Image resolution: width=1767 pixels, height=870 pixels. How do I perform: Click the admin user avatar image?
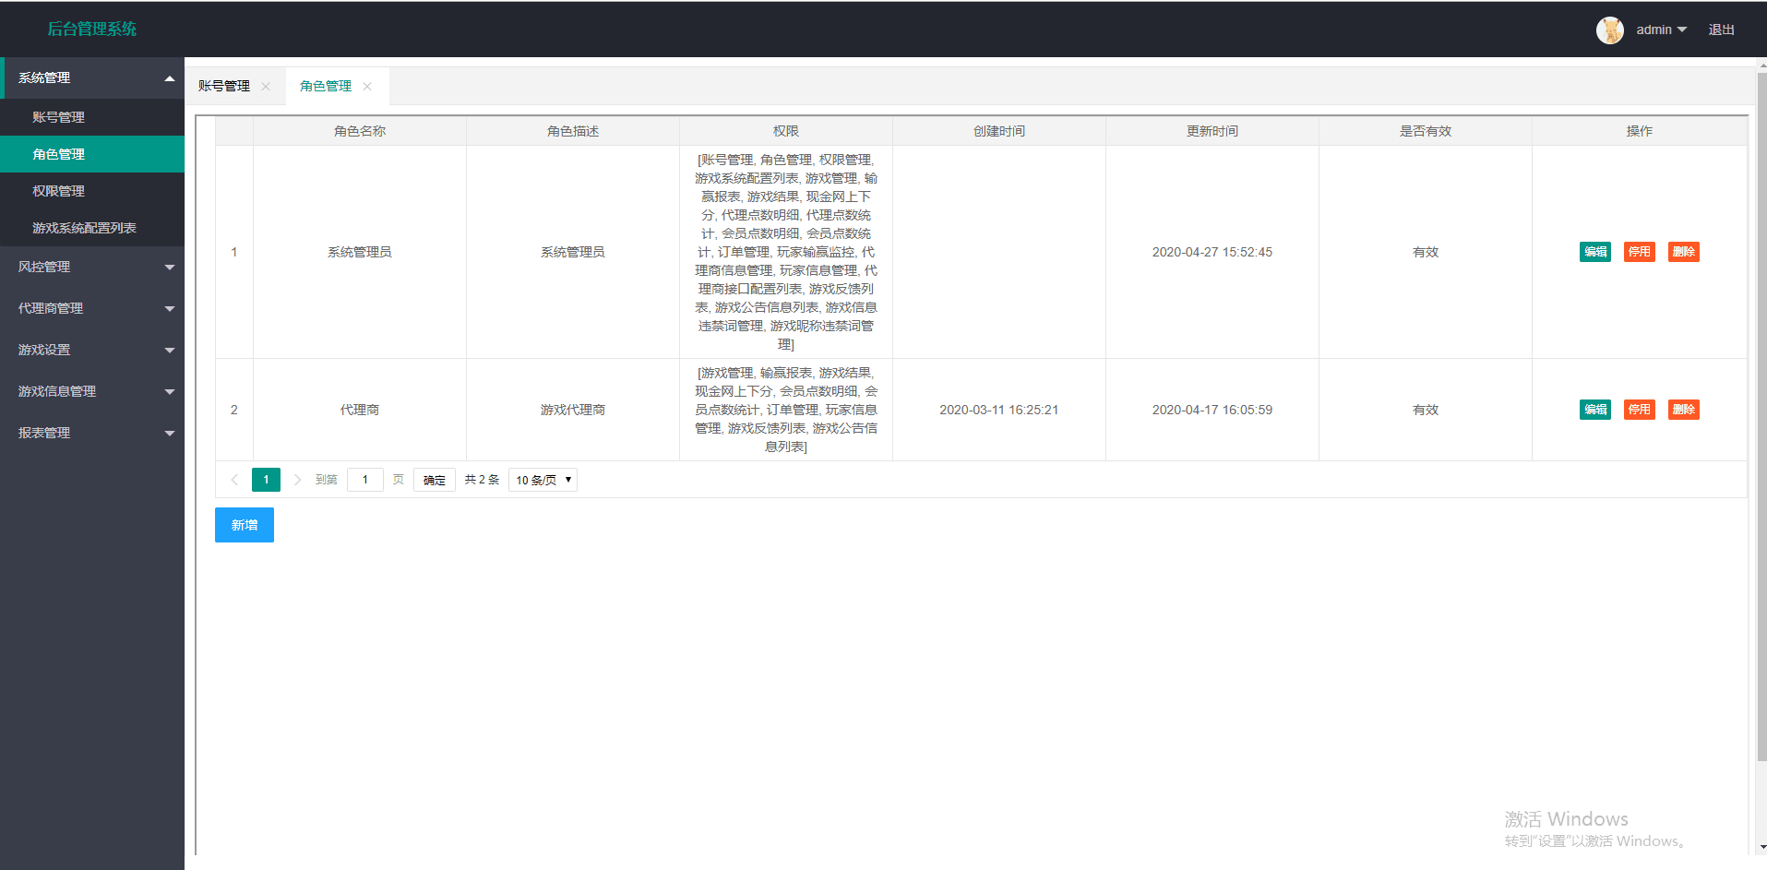pos(1609,30)
